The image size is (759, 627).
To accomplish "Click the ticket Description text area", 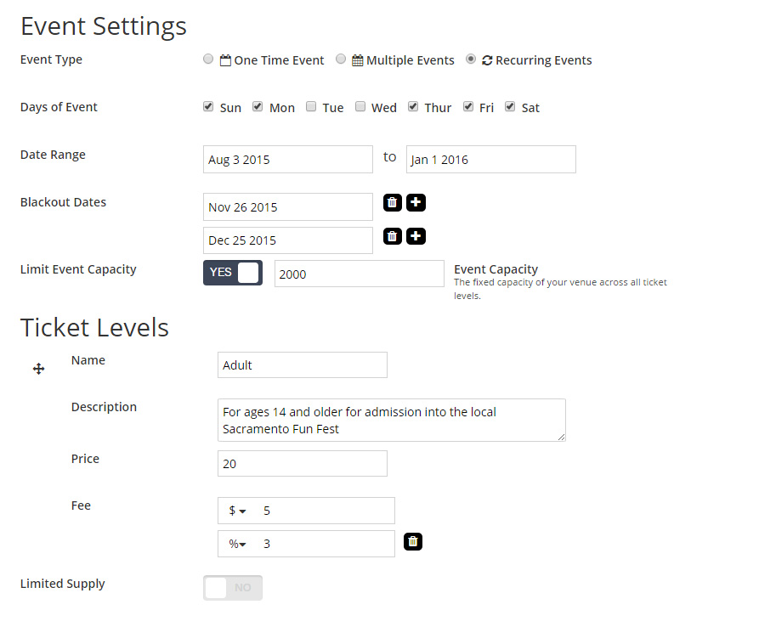I will click(x=391, y=420).
